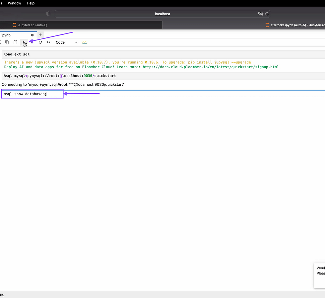Click the jupysql chart icon in toolbar
This screenshot has width=325, height=298.
(85, 42)
